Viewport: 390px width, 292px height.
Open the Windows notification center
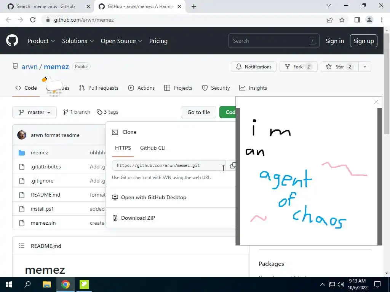coord(377,284)
